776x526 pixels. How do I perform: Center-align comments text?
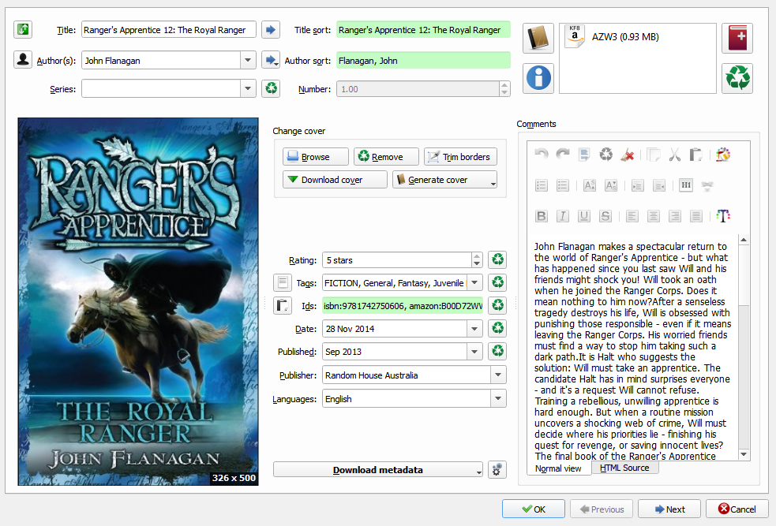654,216
